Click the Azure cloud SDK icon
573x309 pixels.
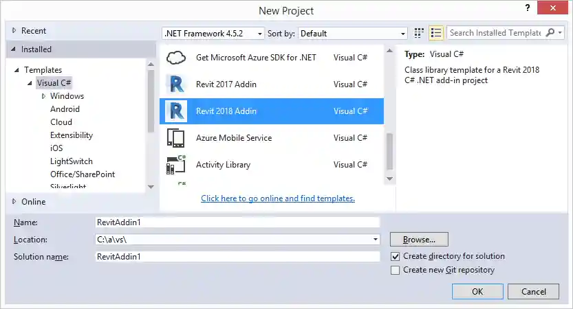tap(177, 58)
